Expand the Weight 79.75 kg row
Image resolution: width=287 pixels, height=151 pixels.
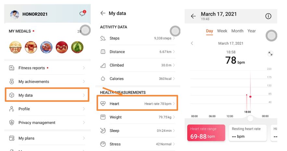pyautogui.click(x=137, y=117)
